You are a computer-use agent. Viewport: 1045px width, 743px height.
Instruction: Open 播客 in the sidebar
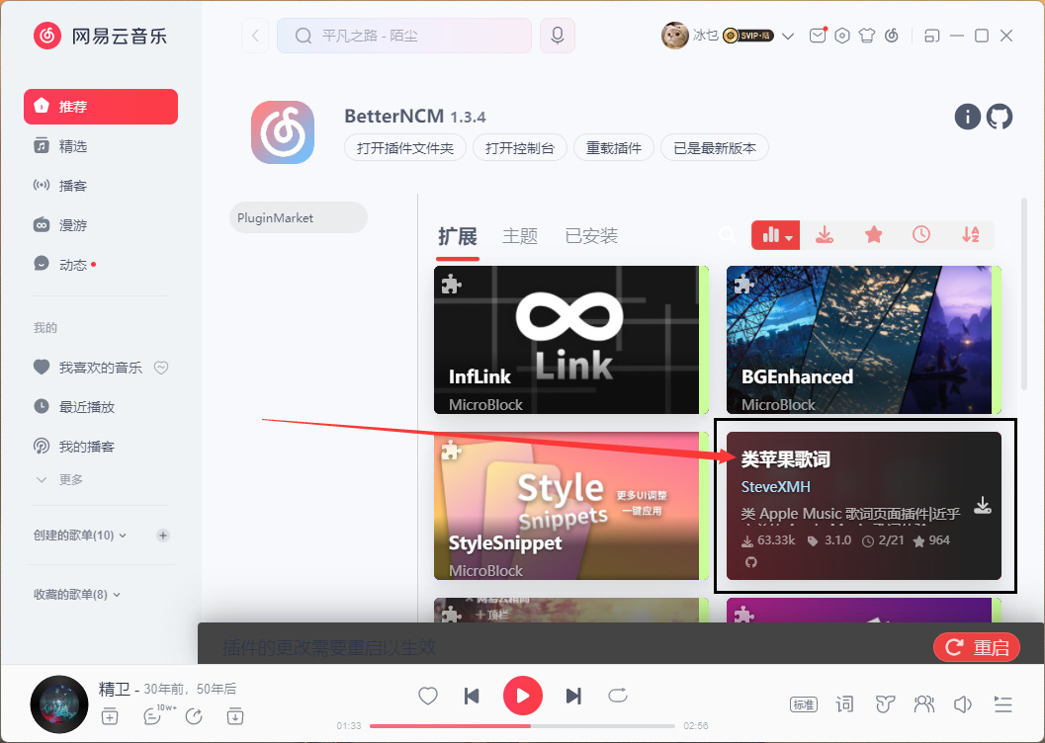(101, 185)
